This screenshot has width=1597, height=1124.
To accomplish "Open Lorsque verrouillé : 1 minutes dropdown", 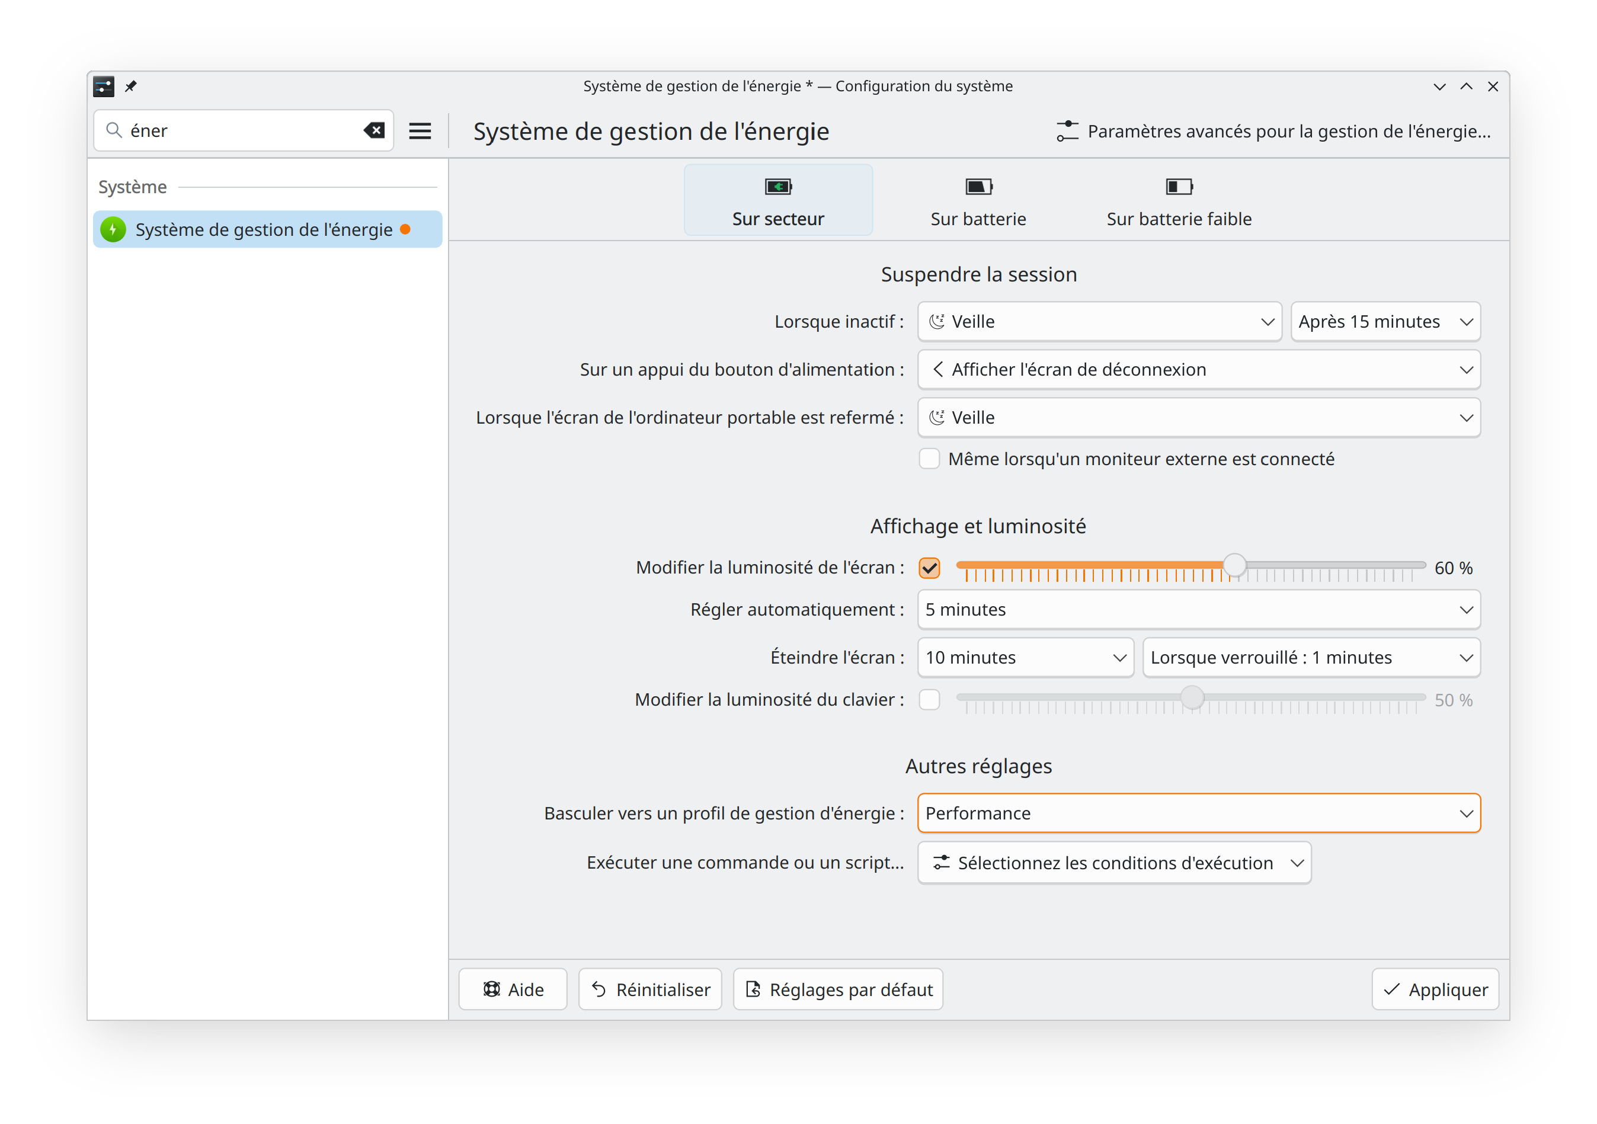I will pos(1312,657).
